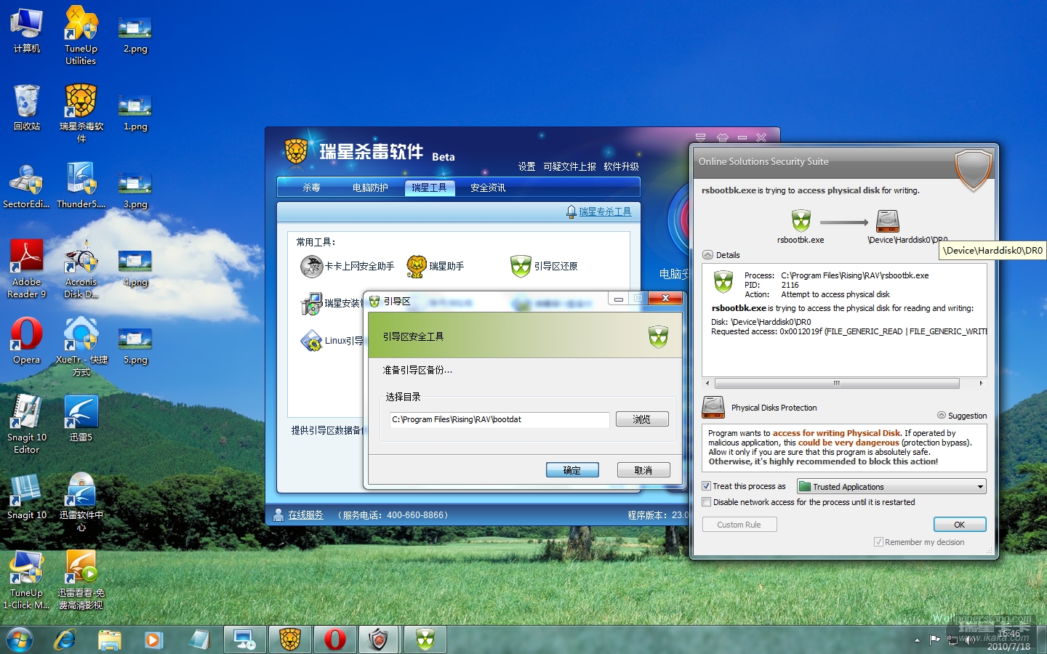Select the Adobe Reader 9 desktop icon
The image size is (1047, 654).
(27, 269)
